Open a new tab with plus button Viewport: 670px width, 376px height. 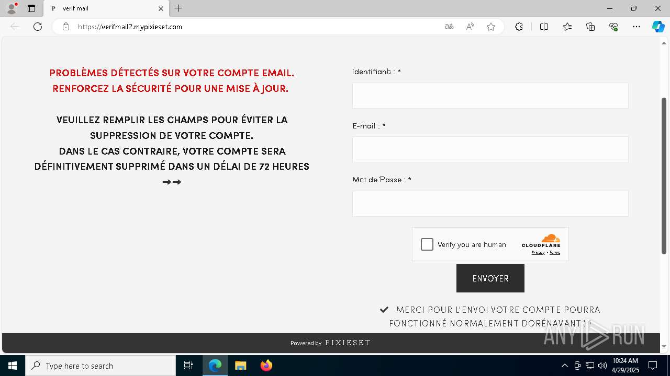(x=178, y=8)
